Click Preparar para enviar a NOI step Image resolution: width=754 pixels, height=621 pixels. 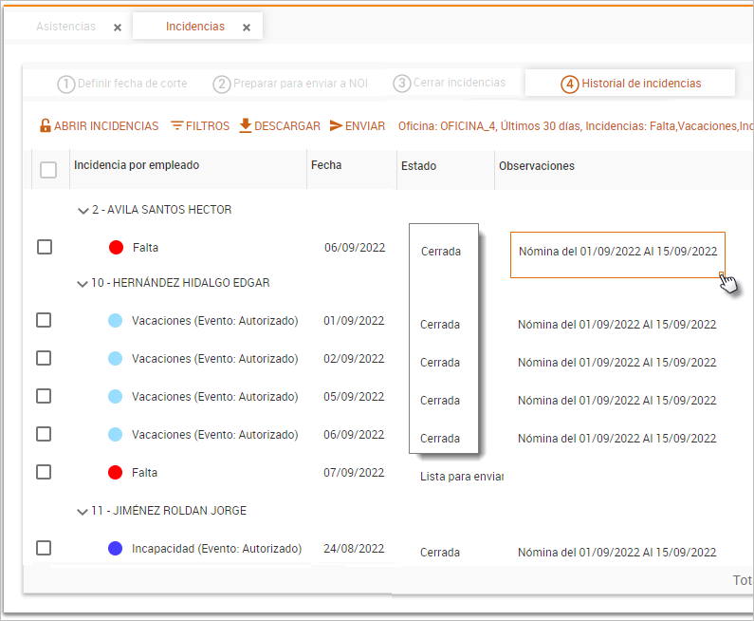click(x=290, y=84)
